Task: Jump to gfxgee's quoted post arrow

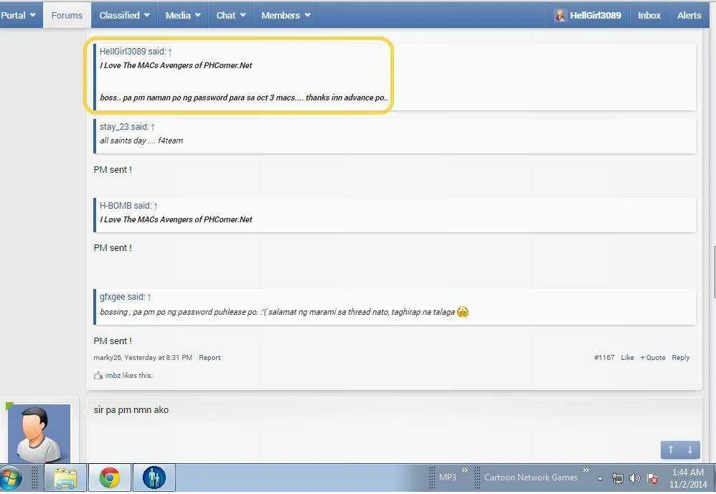Action: [149, 298]
